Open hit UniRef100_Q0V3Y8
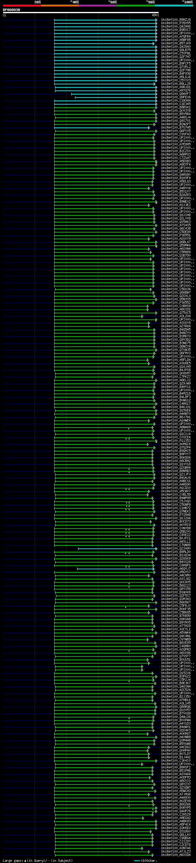The height and width of the screenshot is (863, 196). pos(176,111)
